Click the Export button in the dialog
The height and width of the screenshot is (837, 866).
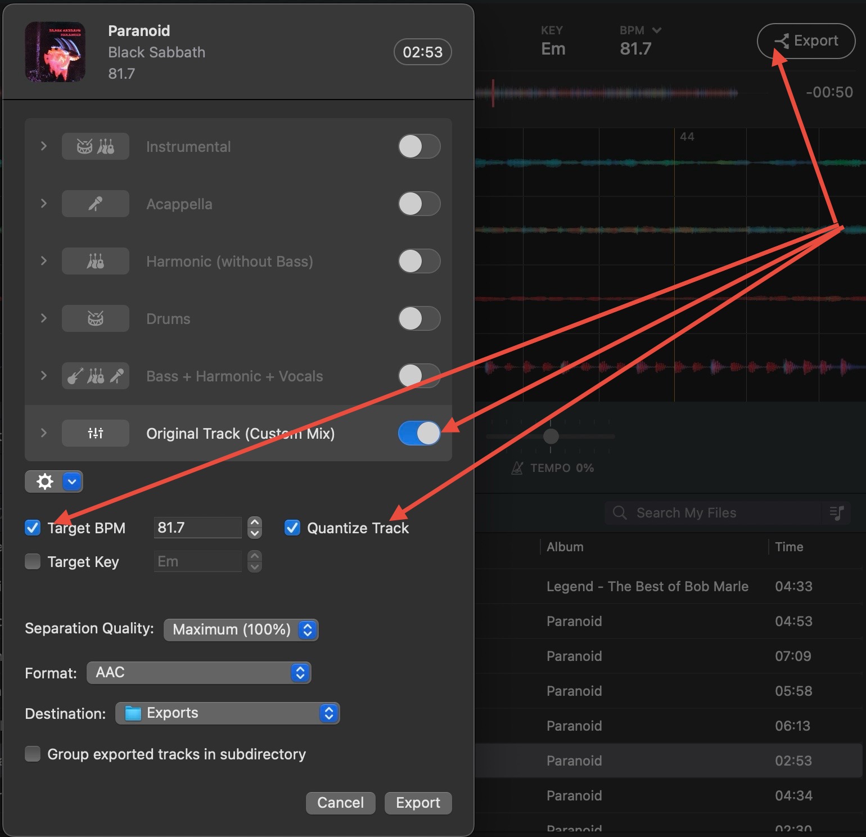tap(418, 803)
